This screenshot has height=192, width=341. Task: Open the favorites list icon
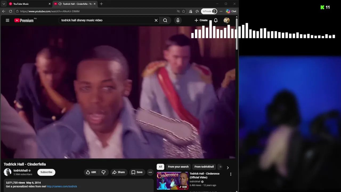[x=197, y=11]
